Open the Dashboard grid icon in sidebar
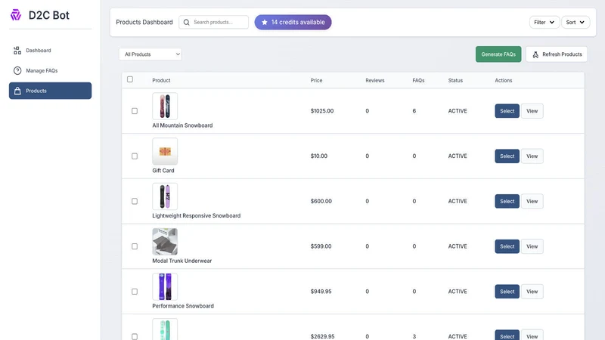This screenshot has height=340, width=605. (17, 51)
